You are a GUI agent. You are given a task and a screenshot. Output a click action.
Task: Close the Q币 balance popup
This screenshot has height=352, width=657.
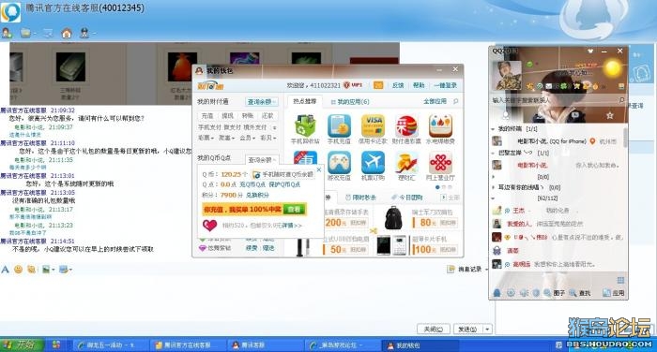pyautogui.click(x=319, y=169)
